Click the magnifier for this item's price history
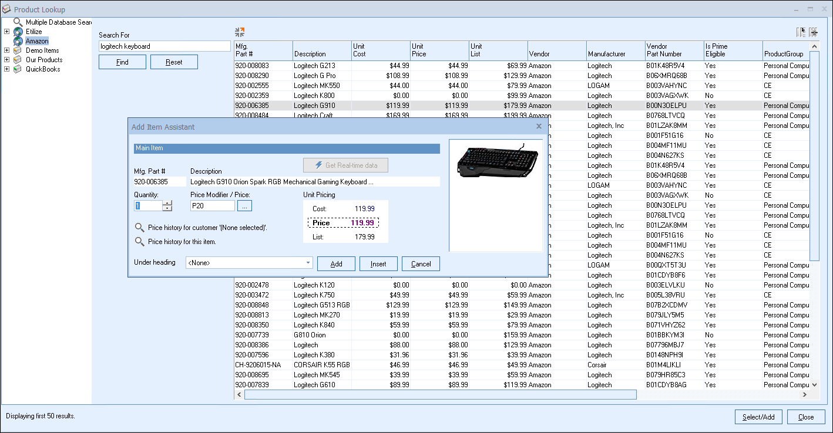 pyautogui.click(x=139, y=242)
